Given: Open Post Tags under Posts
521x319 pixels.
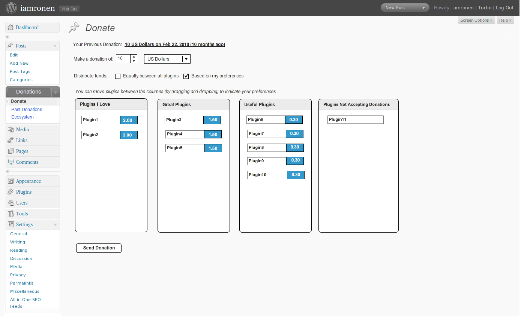Looking at the screenshot, I should click(20, 71).
